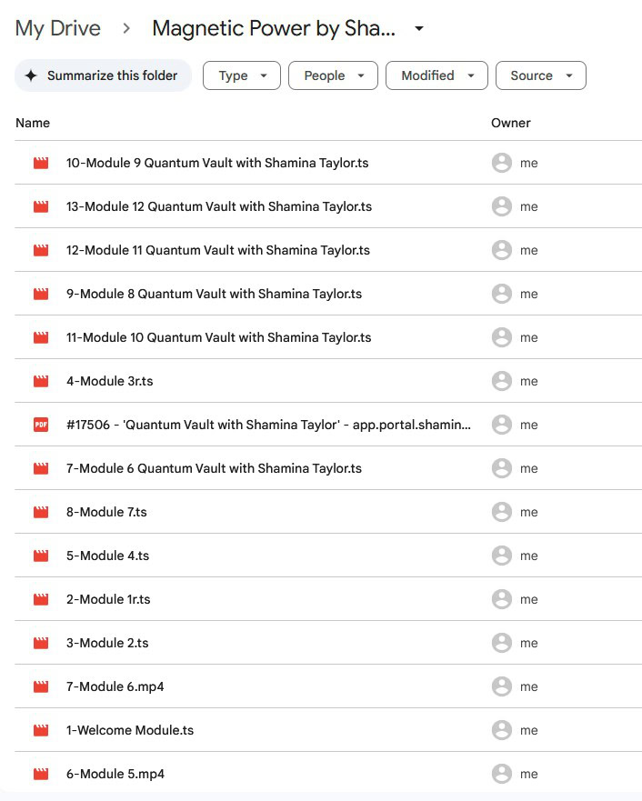Click owner avatar in 6-Module 5.mp4 row
This screenshot has width=642, height=801.
coord(502,774)
